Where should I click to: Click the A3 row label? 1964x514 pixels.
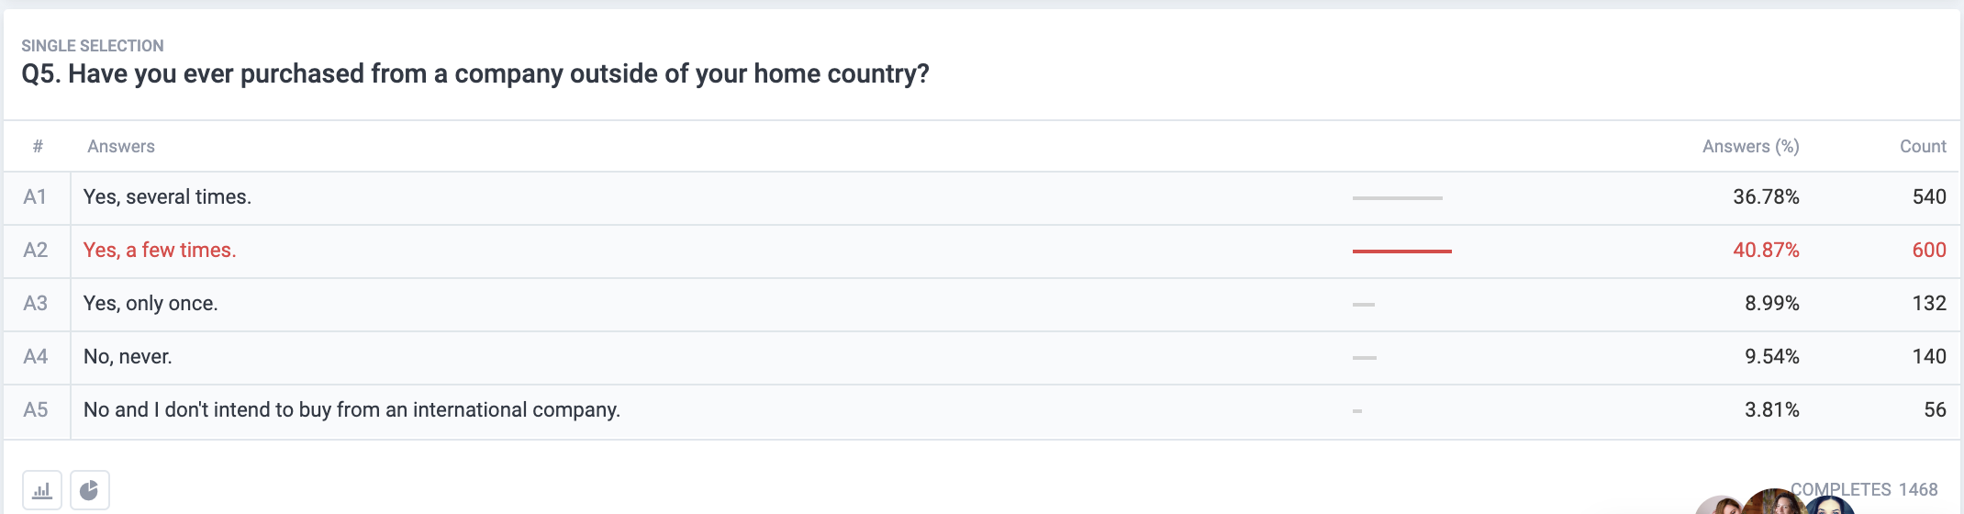tap(35, 303)
